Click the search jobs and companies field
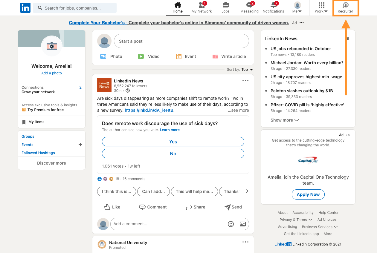 pyautogui.click(x=75, y=8)
